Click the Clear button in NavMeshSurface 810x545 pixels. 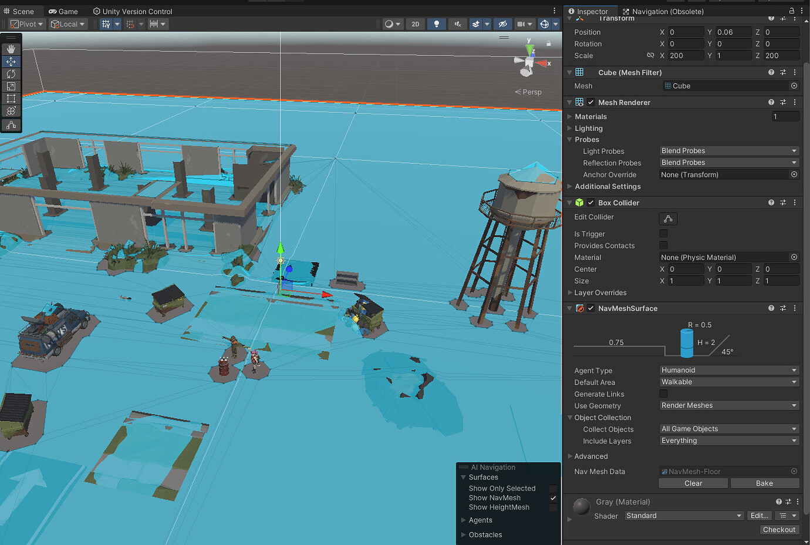[693, 483]
